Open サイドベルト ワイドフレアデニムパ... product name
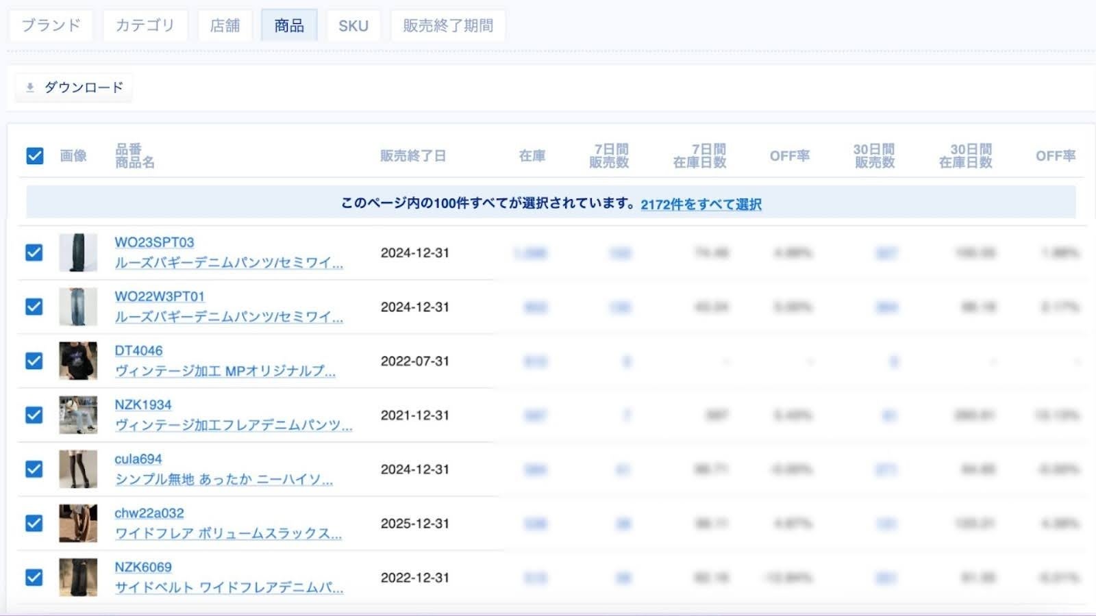The width and height of the screenshot is (1096, 616). pyautogui.click(x=229, y=587)
